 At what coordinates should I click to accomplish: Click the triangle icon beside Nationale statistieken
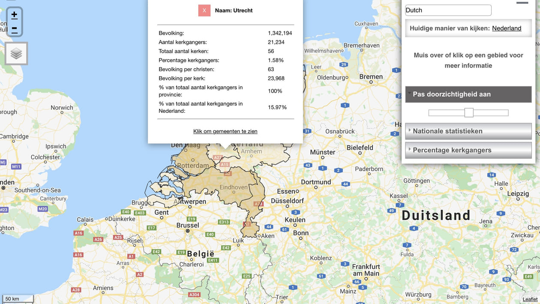410,131
